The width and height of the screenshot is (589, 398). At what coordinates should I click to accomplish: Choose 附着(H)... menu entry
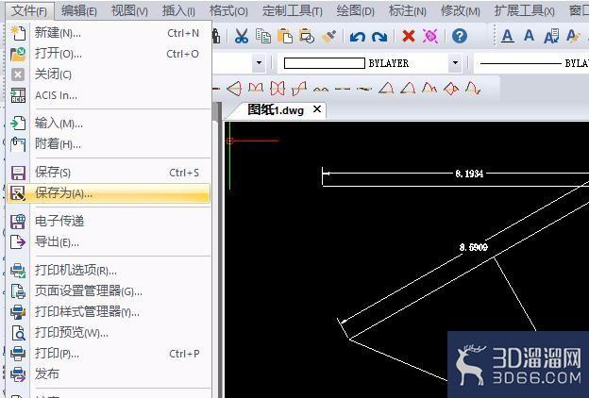tap(109, 143)
